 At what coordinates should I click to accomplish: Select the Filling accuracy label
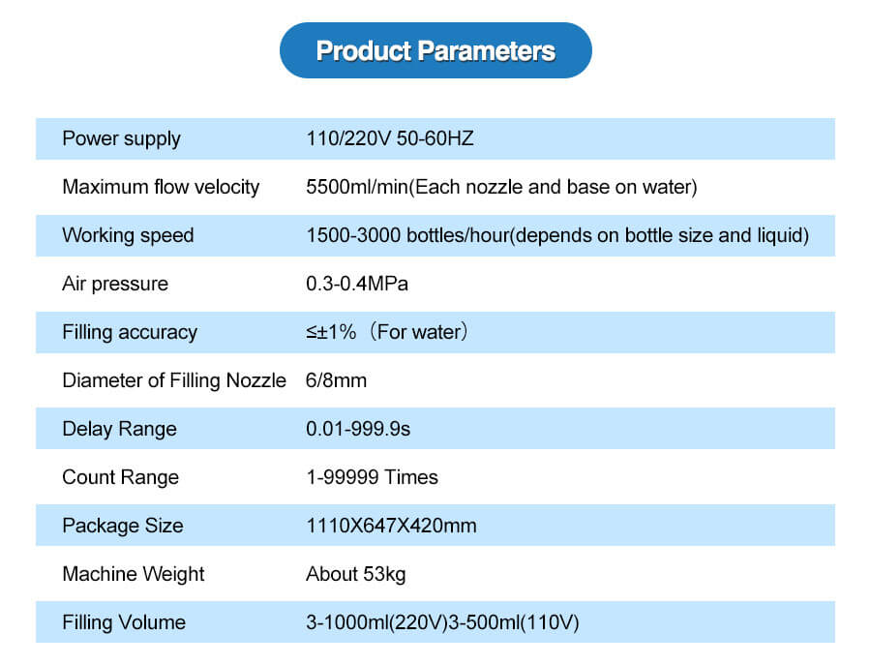point(130,332)
